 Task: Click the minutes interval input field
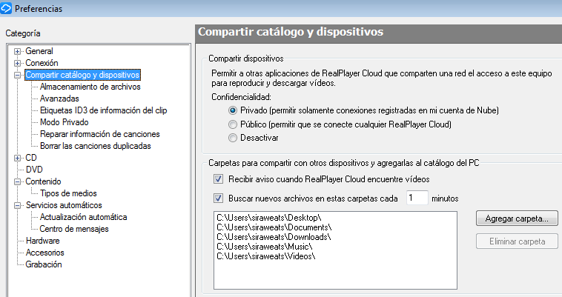tap(417, 198)
